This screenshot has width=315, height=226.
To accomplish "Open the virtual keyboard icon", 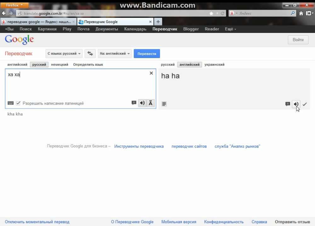I will [x=10, y=103].
